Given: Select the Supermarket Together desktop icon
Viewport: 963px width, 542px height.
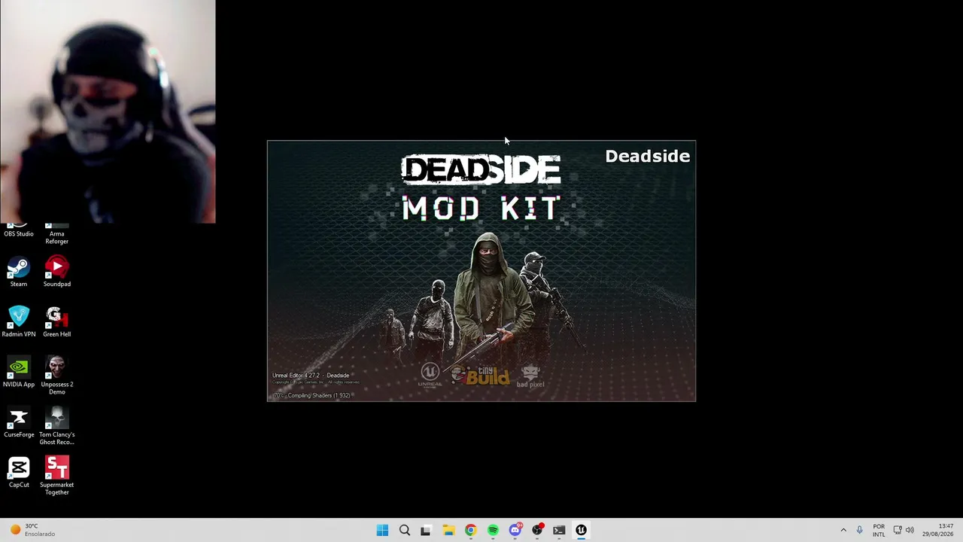Looking at the screenshot, I should coord(57,477).
